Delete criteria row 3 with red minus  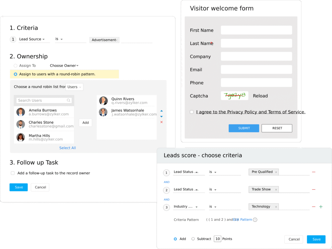314,207
